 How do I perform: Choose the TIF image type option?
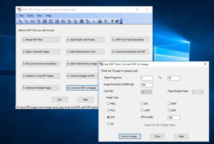point(108,124)
